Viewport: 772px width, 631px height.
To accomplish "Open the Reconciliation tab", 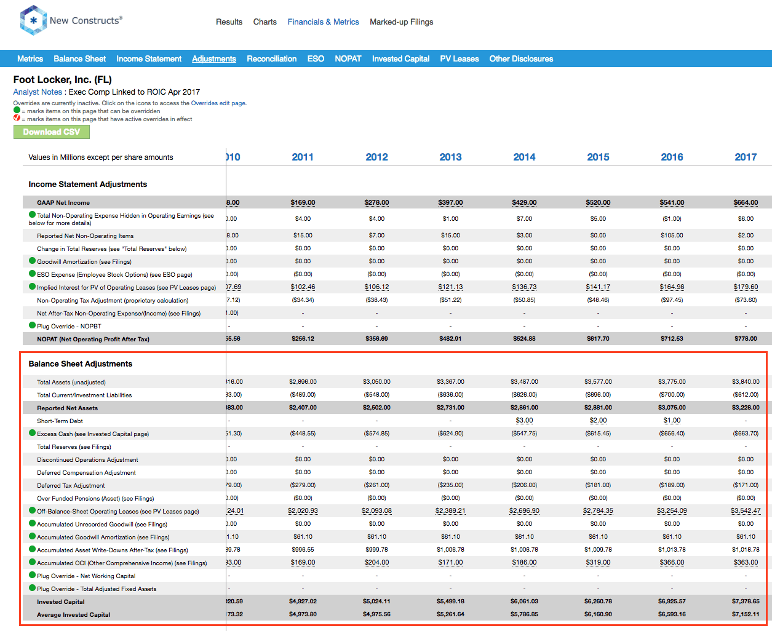I will click(272, 58).
